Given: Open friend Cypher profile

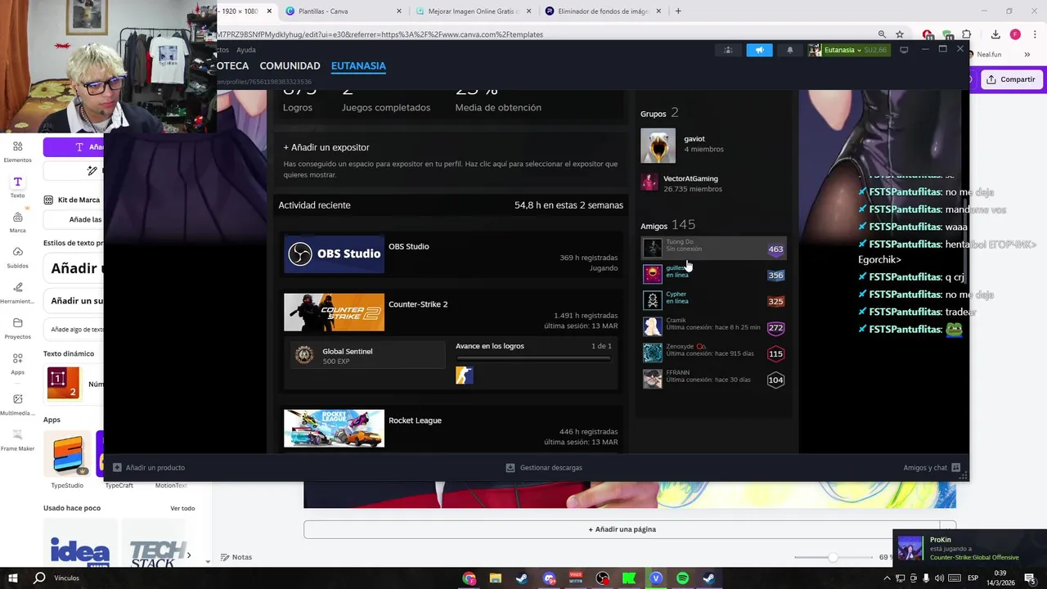Looking at the screenshot, I should (713, 300).
